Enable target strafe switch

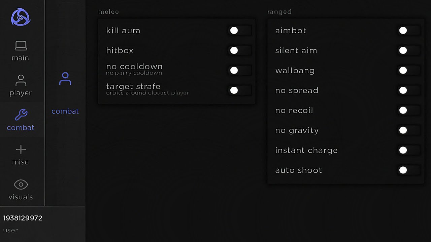click(239, 90)
